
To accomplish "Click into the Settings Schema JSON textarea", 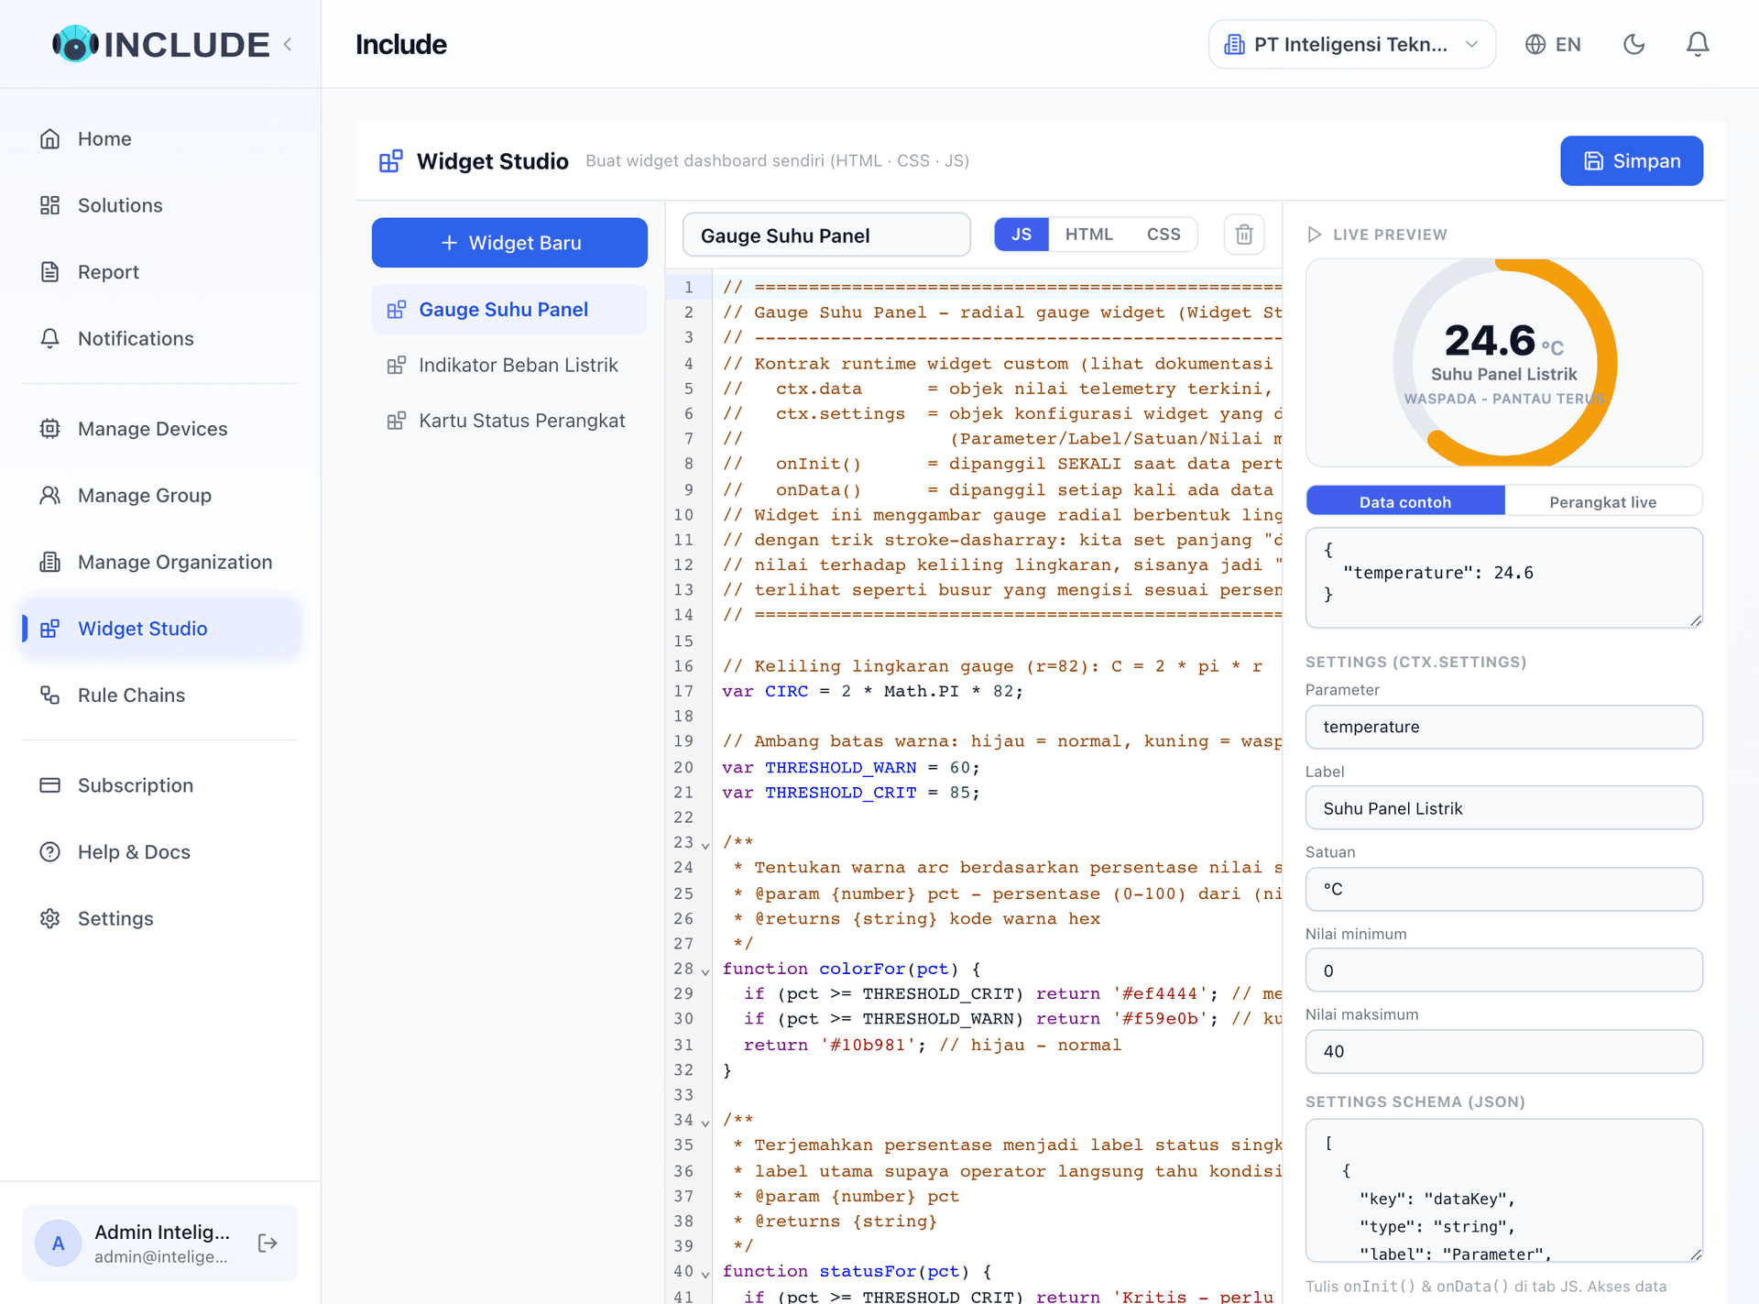I will tap(1503, 1190).
